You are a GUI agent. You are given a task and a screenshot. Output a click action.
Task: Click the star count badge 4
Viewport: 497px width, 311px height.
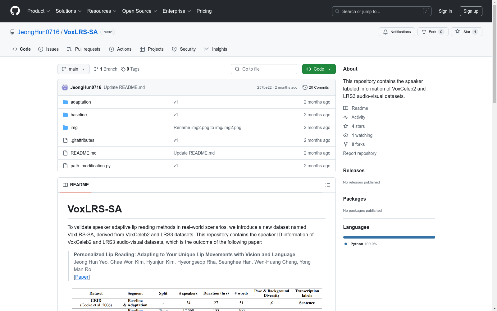coord(475,32)
